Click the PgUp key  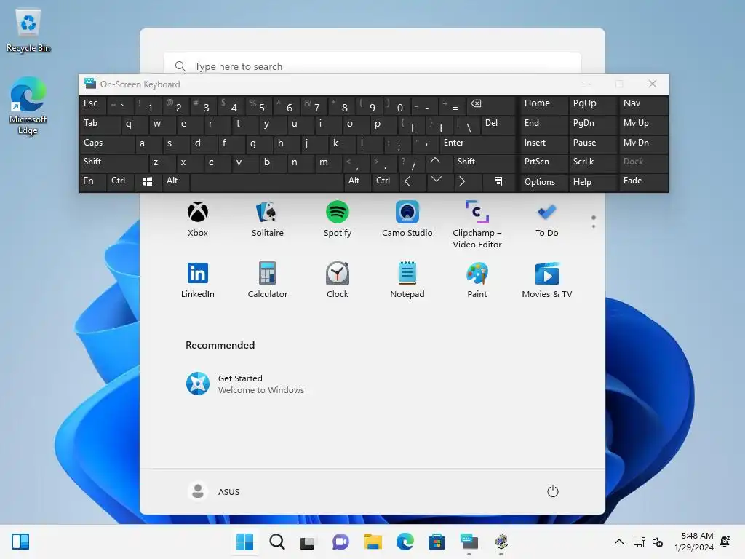(x=592, y=104)
